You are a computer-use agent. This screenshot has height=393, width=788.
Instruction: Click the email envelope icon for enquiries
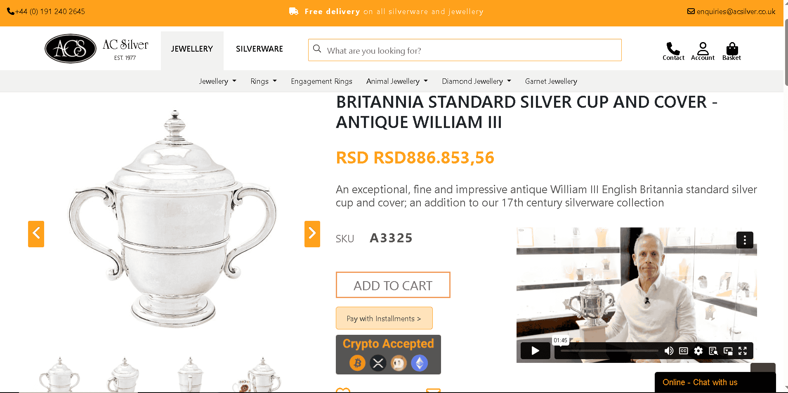pos(690,11)
